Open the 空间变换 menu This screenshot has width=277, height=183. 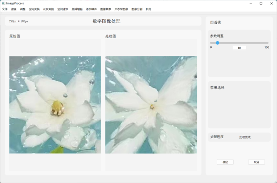pyautogui.click(x=34, y=9)
